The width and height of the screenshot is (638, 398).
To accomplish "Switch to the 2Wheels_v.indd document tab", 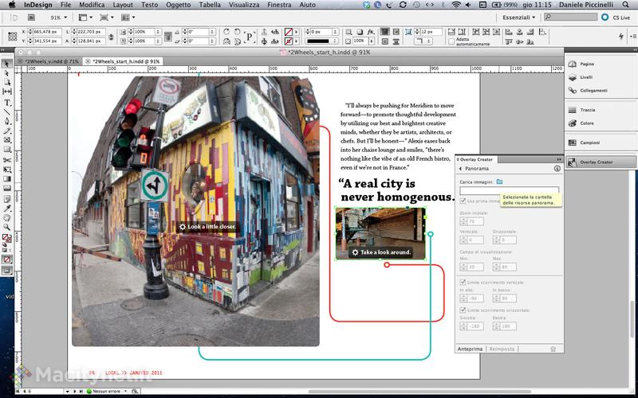I will tap(52, 60).
